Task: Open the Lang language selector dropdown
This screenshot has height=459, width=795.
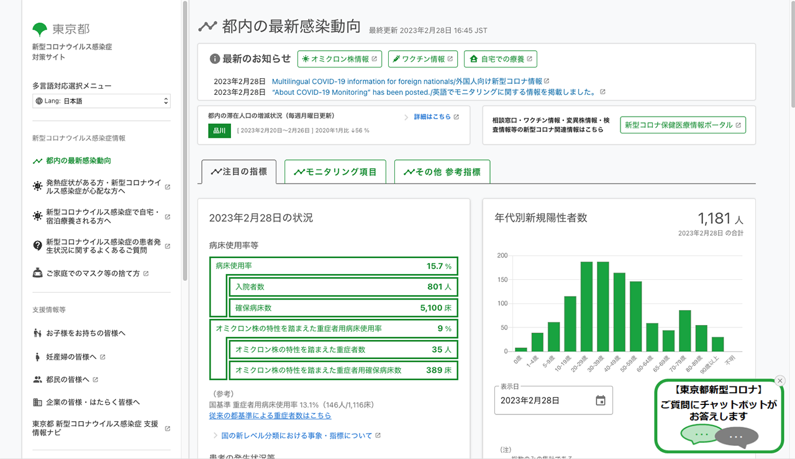Action: pyautogui.click(x=101, y=100)
